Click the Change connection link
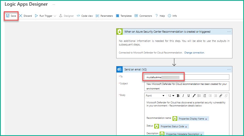This screenshot has width=244, height=136. 194,53
